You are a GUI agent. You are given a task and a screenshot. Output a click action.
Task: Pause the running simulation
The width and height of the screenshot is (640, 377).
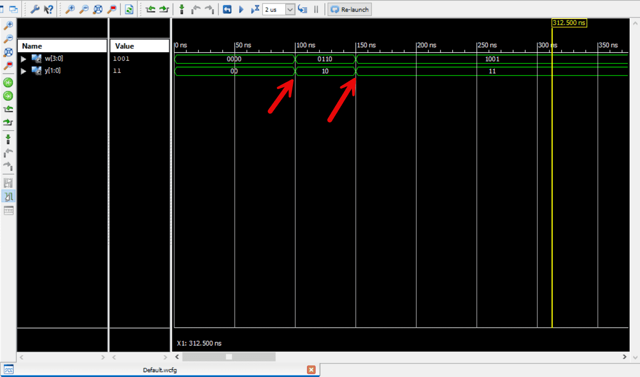click(x=316, y=9)
